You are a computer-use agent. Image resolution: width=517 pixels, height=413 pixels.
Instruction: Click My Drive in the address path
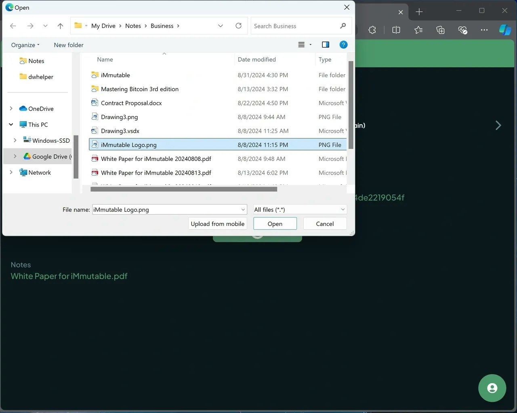[x=103, y=26]
